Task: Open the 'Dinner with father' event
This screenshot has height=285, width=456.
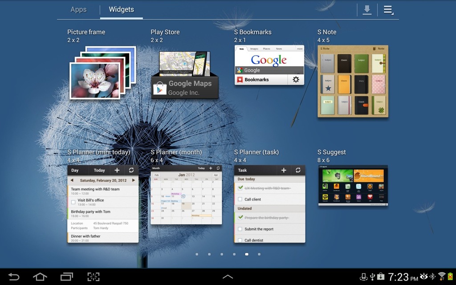Action: point(103,238)
